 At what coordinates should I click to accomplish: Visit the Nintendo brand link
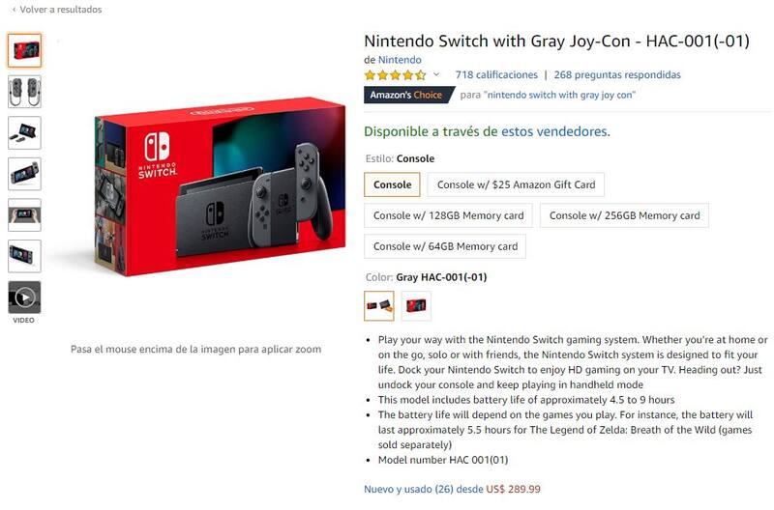click(x=400, y=60)
